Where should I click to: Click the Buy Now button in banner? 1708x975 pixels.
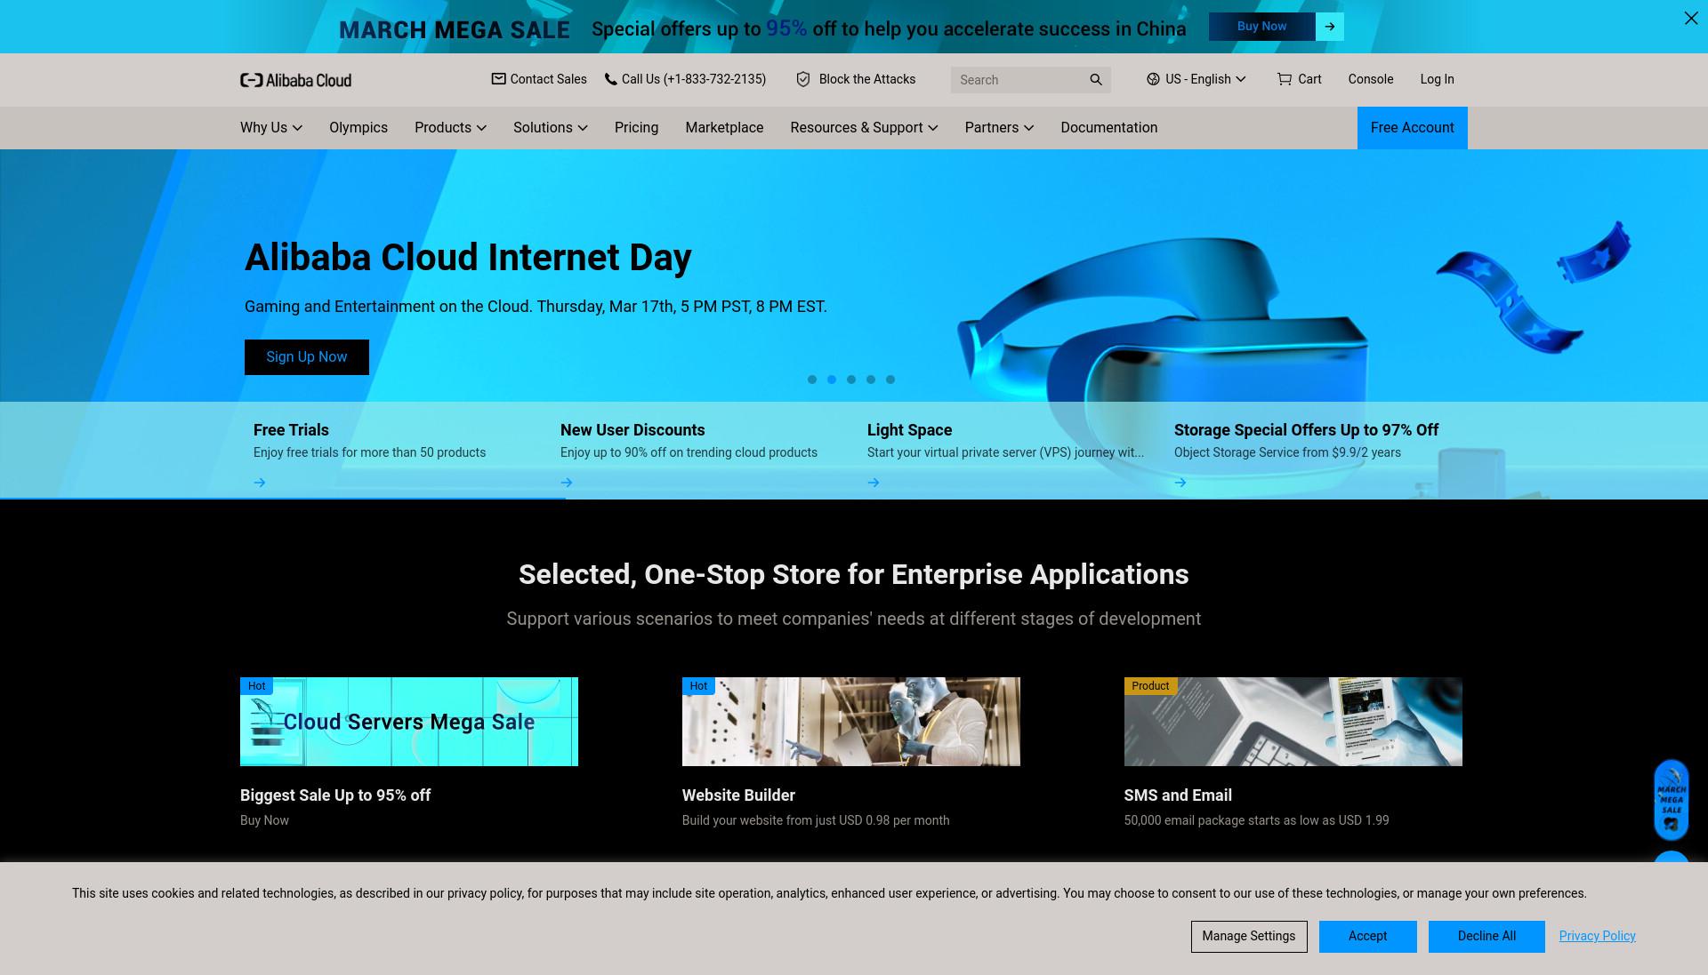coord(1261,27)
